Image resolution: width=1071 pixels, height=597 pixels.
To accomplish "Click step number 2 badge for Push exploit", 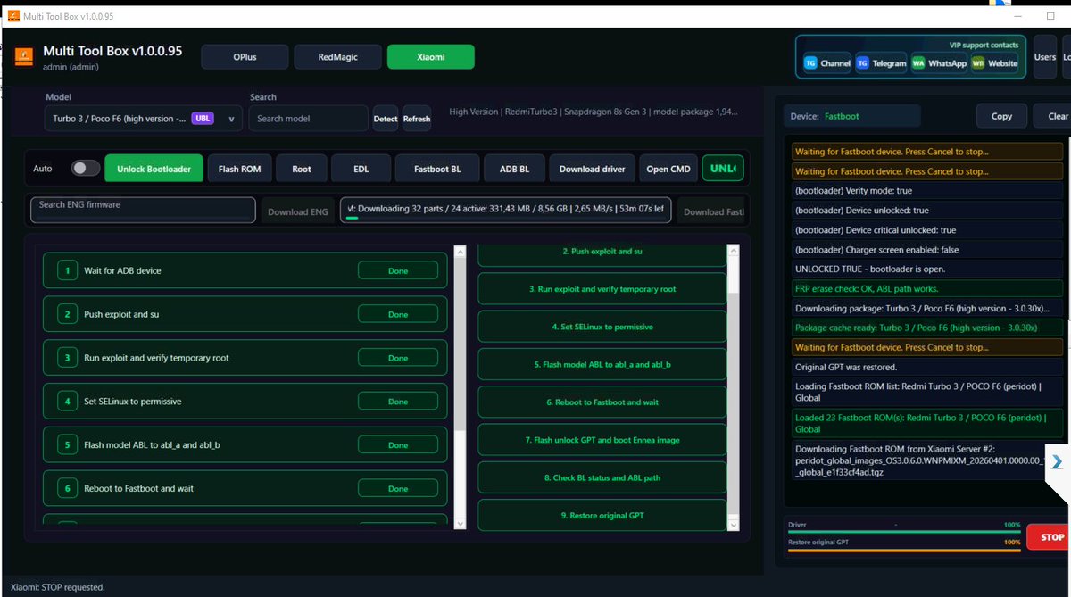I will [67, 314].
